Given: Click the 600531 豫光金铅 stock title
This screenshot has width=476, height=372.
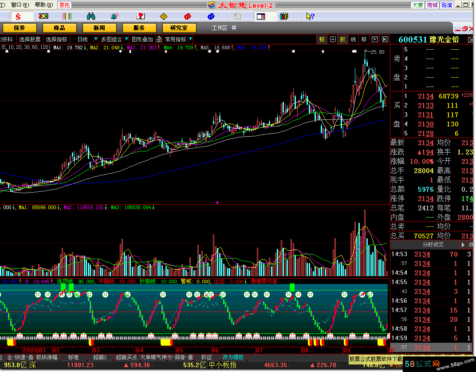Looking at the screenshot, I should (x=429, y=40).
